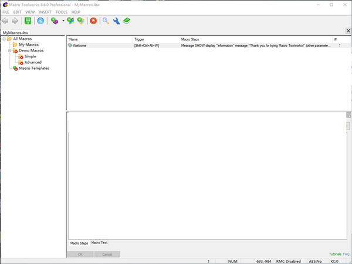
Task: Open the HELP menu
Action: (x=76, y=12)
